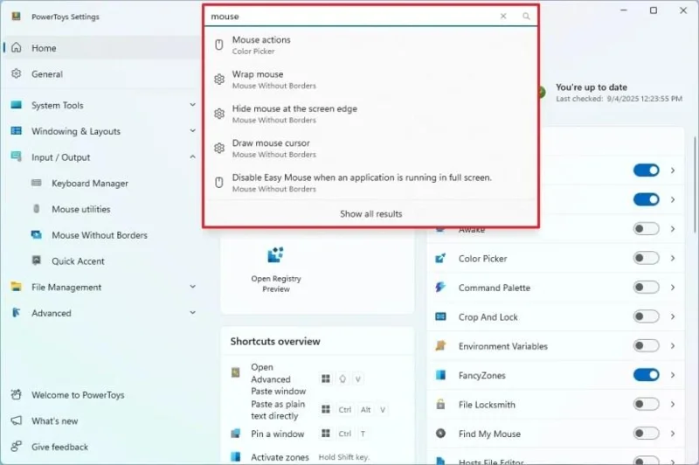Click the Shortcuts overview heading

click(x=275, y=341)
